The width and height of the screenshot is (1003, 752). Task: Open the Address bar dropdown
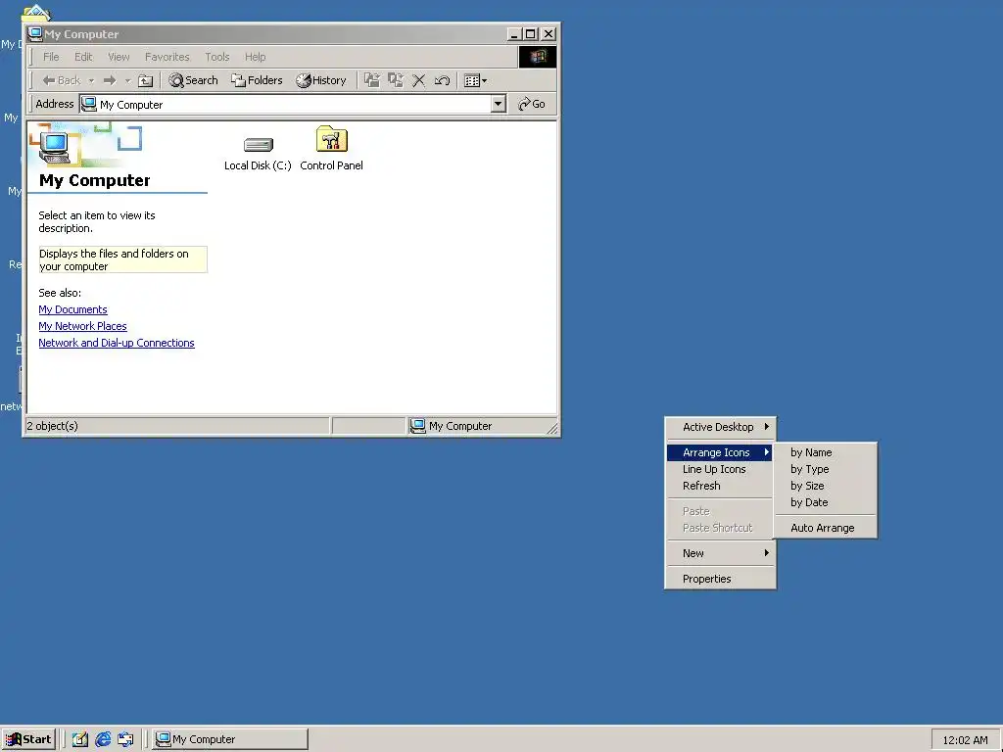click(x=499, y=104)
